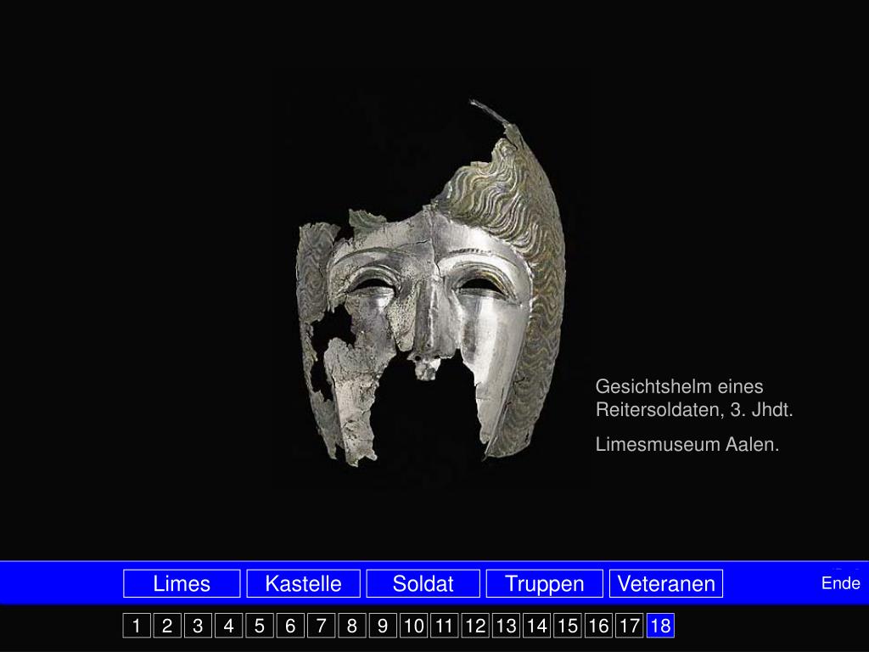This screenshot has width=869, height=652.
Task: Go to slide 15
Action: tap(568, 626)
